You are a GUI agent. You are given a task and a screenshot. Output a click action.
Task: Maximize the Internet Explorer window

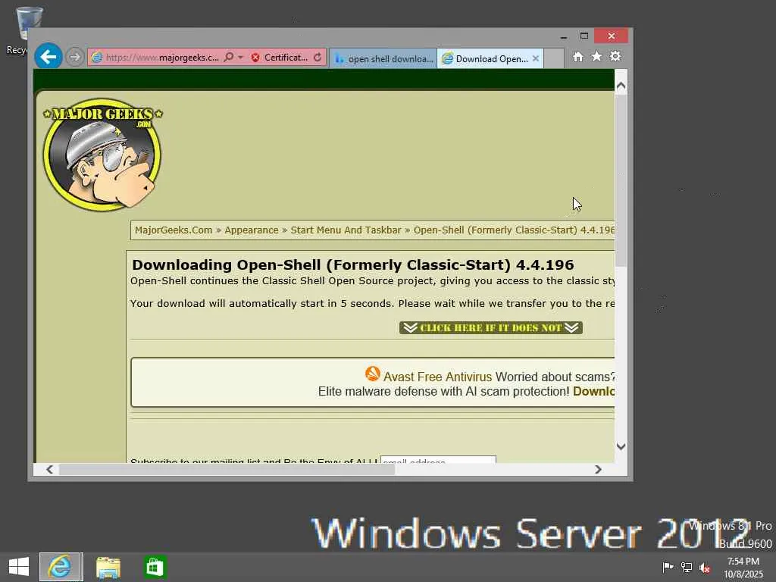584,36
